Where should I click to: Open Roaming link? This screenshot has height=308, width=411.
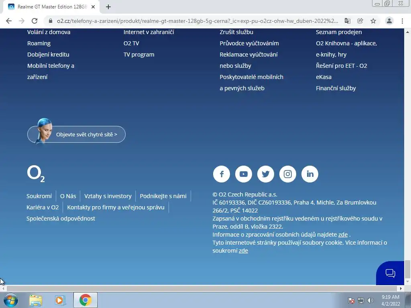point(39,43)
